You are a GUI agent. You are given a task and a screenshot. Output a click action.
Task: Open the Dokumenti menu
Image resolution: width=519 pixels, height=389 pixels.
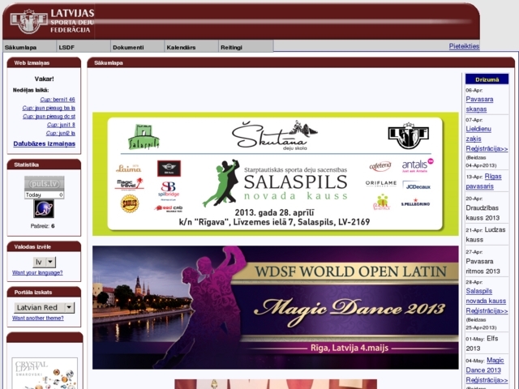click(137, 47)
